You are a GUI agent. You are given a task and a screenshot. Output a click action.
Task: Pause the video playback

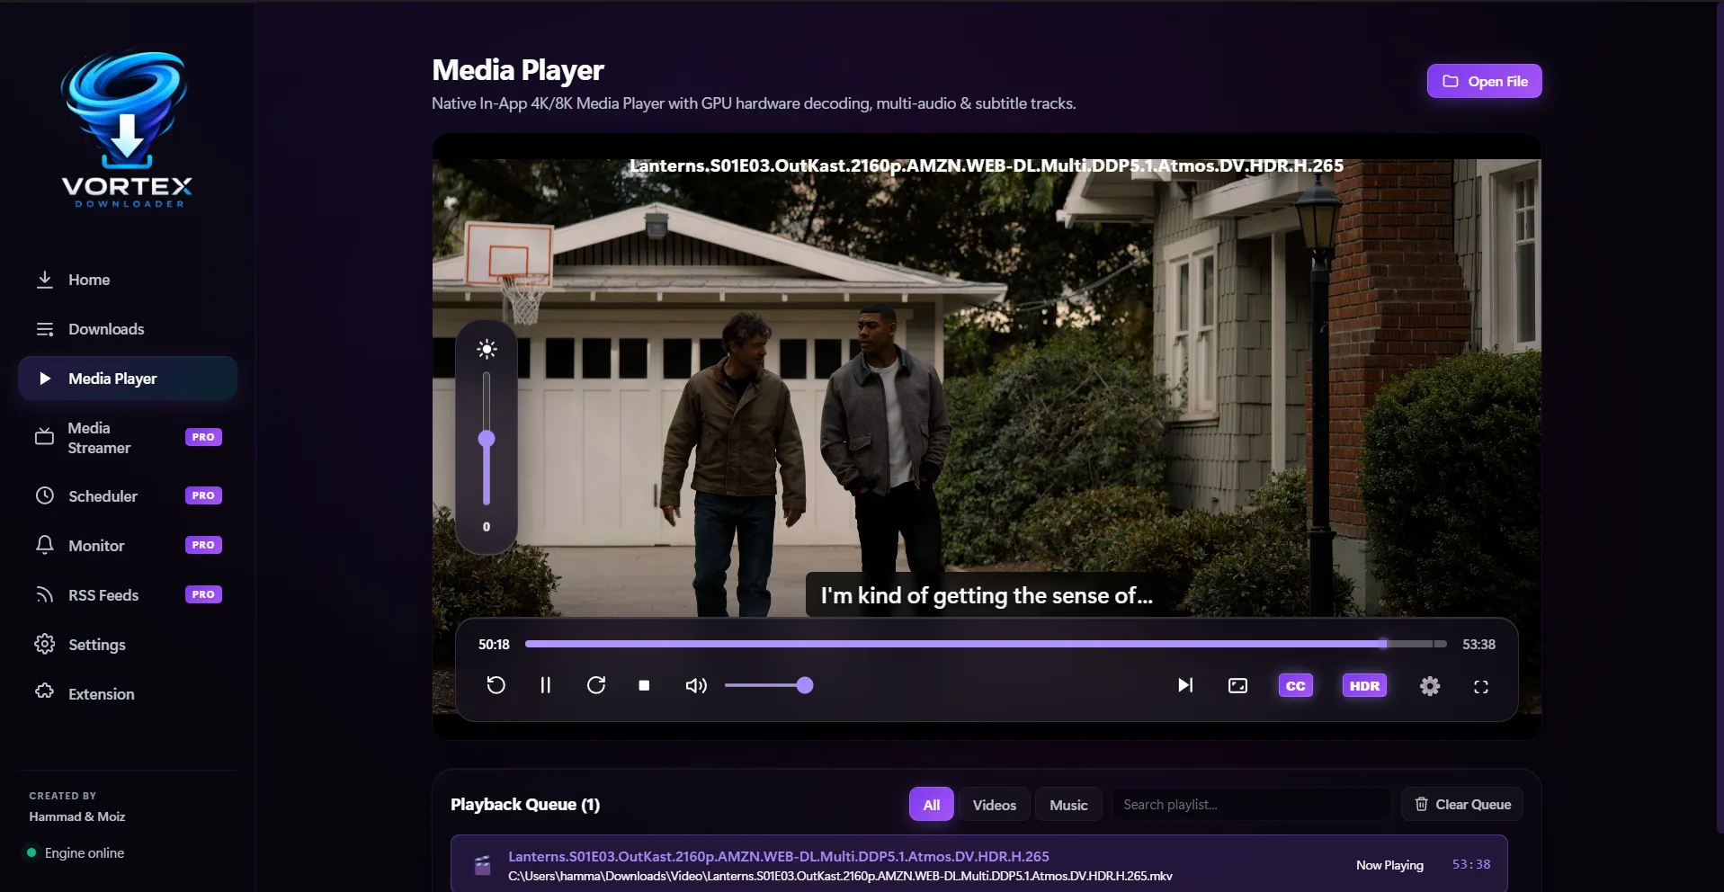[545, 685]
